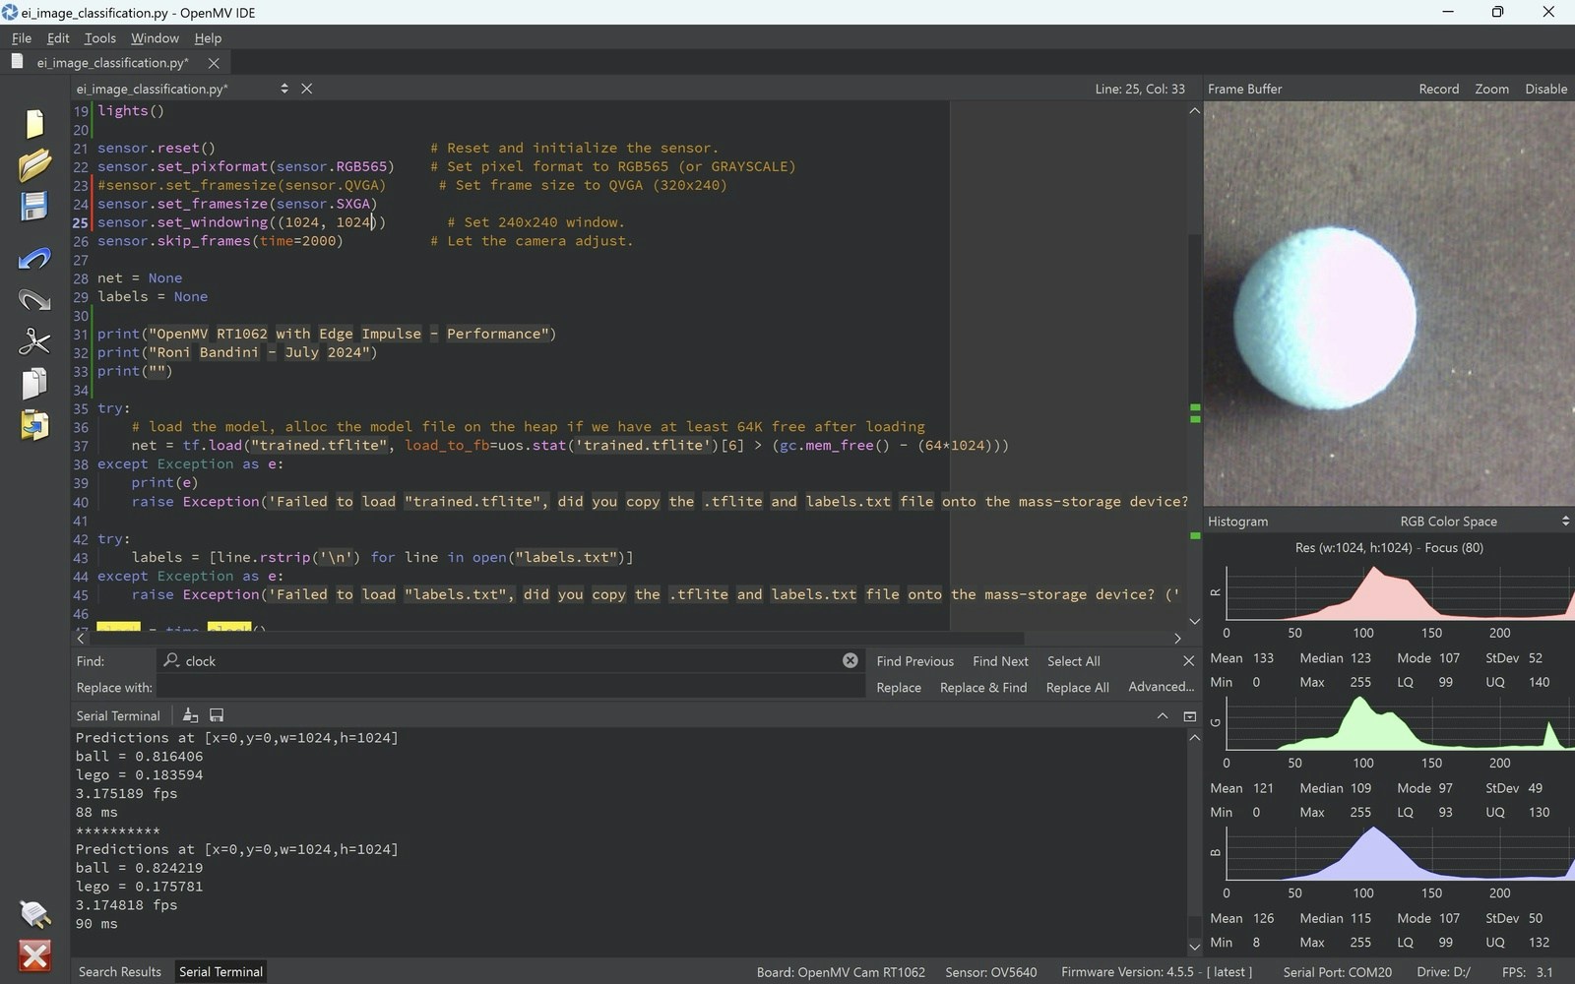Image resolution: width=1575 pixels, height=984 pixels.
Task: Click 'Line: 25, Col: 33' position indicator
Action: coord(1140,89)
